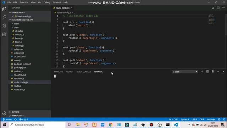The image size is (227, 128).
Task: Close the terminal panel
Action: [x=223, y=71]
